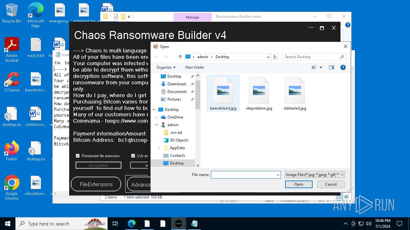The height and width of the screenshot is (230, 410).
Task: Select Microsoft Edge desktop shortcut
Action: [x=36, y=15]
